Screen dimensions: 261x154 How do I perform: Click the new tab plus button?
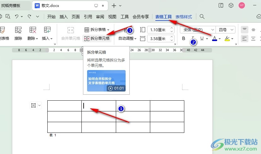point(114,6)
